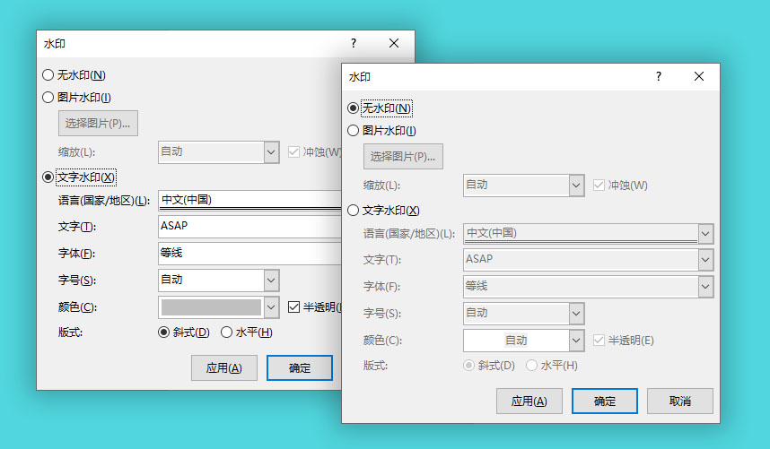
Task: Click 选择图片(P)... button in front dialog
Action: (x=403, y=156)
